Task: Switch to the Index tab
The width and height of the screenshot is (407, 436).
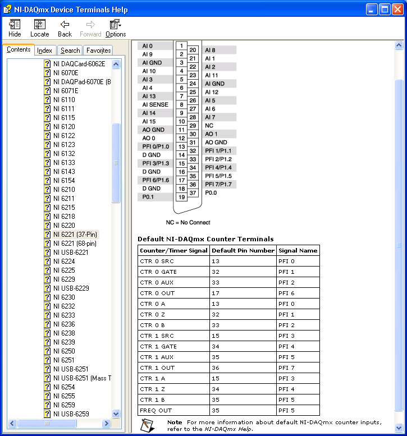Action: click(x=44, y=51)
